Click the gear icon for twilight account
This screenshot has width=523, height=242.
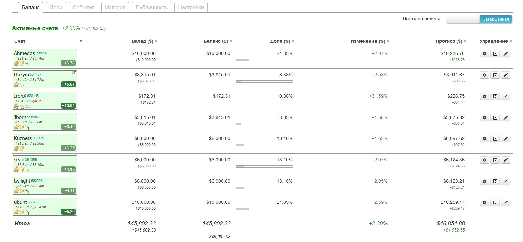pos(485,181)
